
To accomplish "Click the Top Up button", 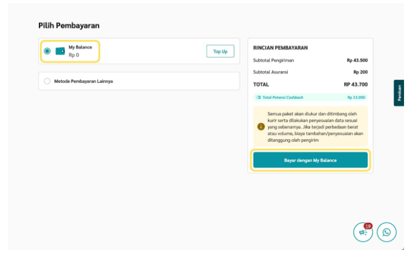I will click(220, 51).
